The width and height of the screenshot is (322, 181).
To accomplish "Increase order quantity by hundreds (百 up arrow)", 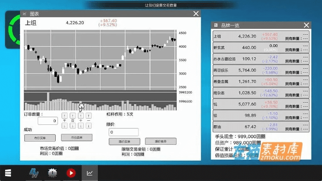I will coord(72,116).
